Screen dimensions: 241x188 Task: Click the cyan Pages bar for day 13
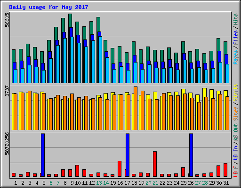coord(100,60)
